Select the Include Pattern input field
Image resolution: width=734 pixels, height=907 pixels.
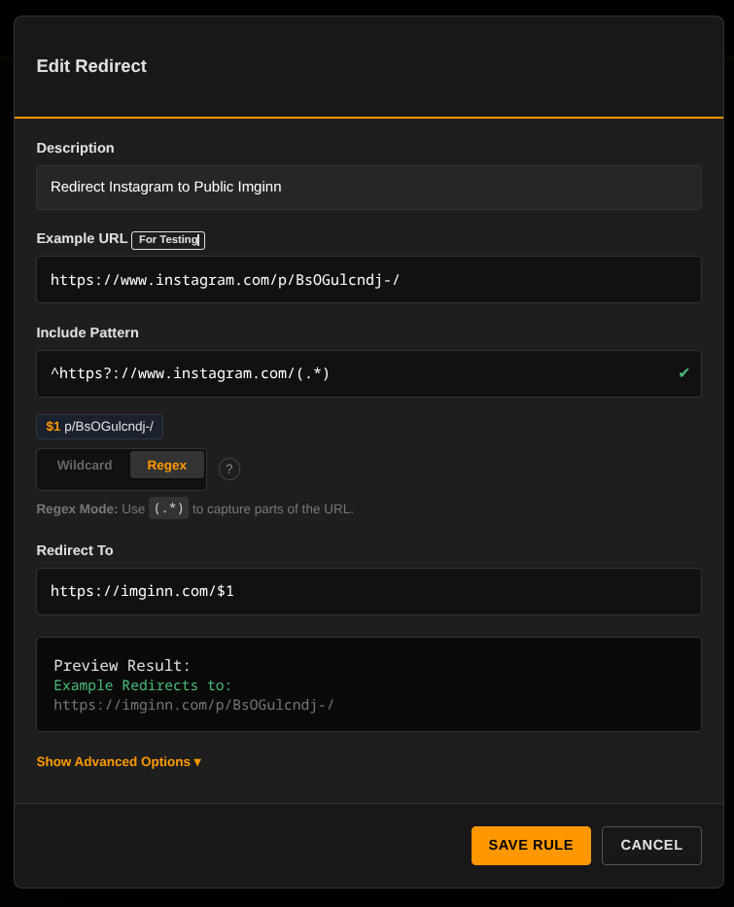(368, 373)
